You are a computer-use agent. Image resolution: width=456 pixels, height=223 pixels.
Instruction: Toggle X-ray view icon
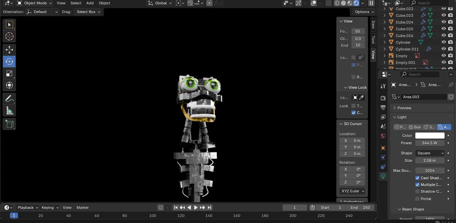(x=328, y=3)
